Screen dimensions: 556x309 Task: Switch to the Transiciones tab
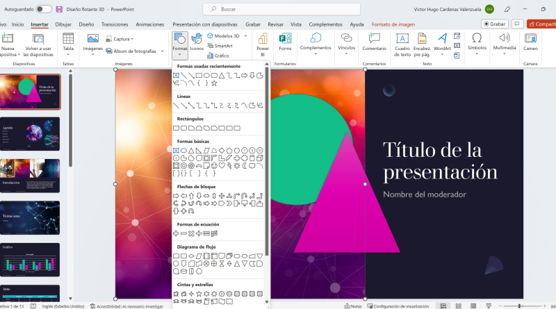coord(115,24)
